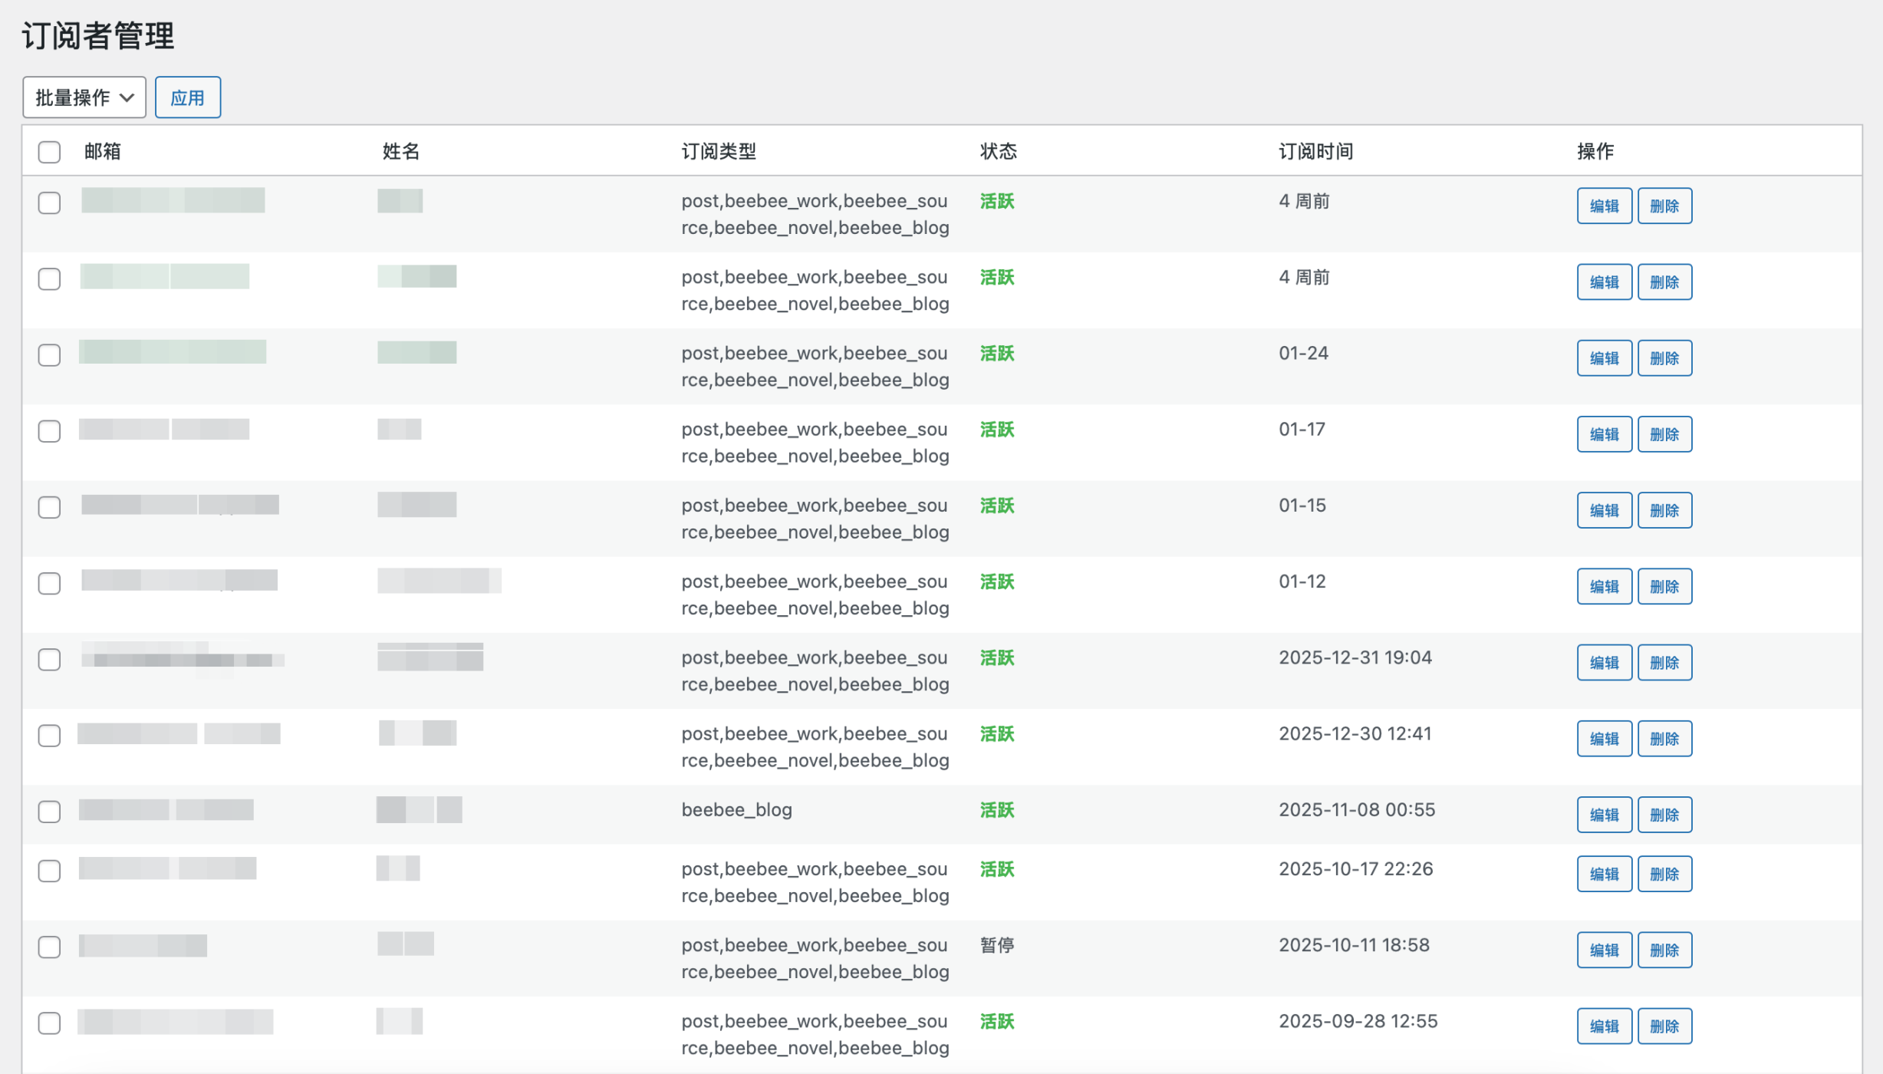Click the 邮箱 column header
The height and width of the screenshot is (1074, 1883).
(103, 152)
